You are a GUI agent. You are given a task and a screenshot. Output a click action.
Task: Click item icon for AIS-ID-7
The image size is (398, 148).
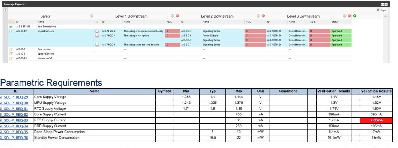click(x=11, y=49)
